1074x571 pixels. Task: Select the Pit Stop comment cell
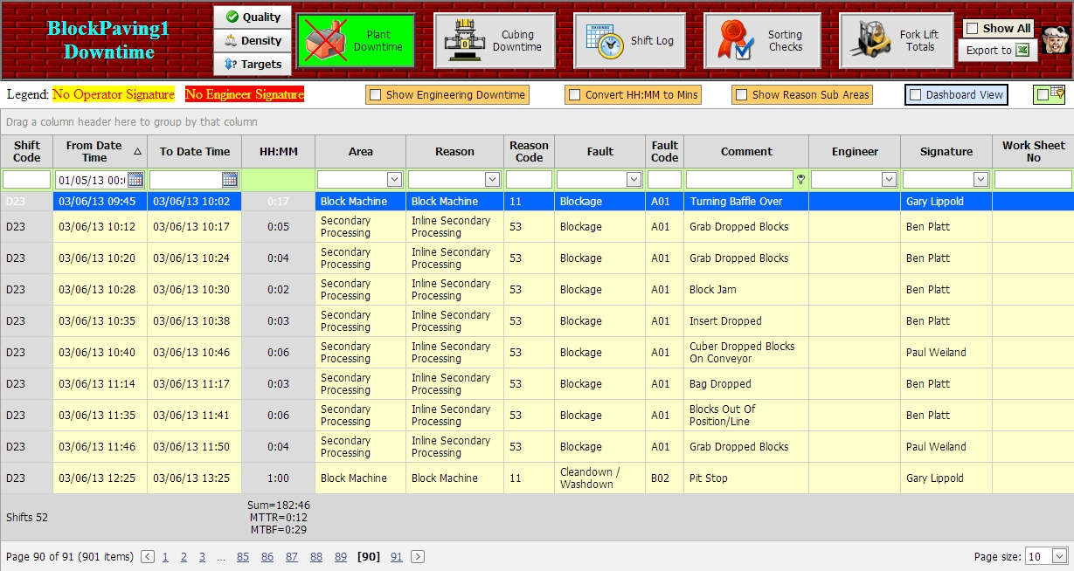(x=746, y=478)
